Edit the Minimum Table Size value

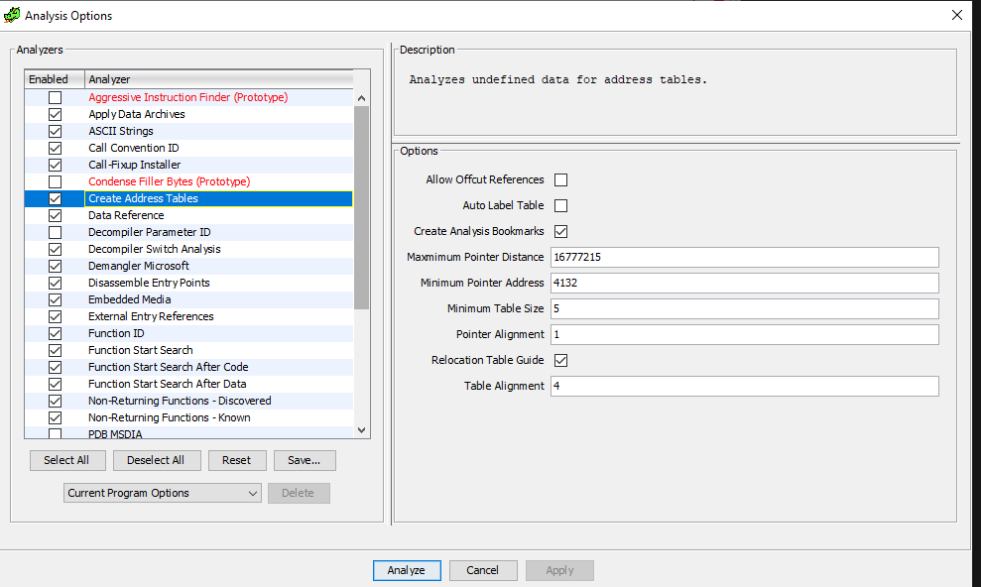coord(744,308)
